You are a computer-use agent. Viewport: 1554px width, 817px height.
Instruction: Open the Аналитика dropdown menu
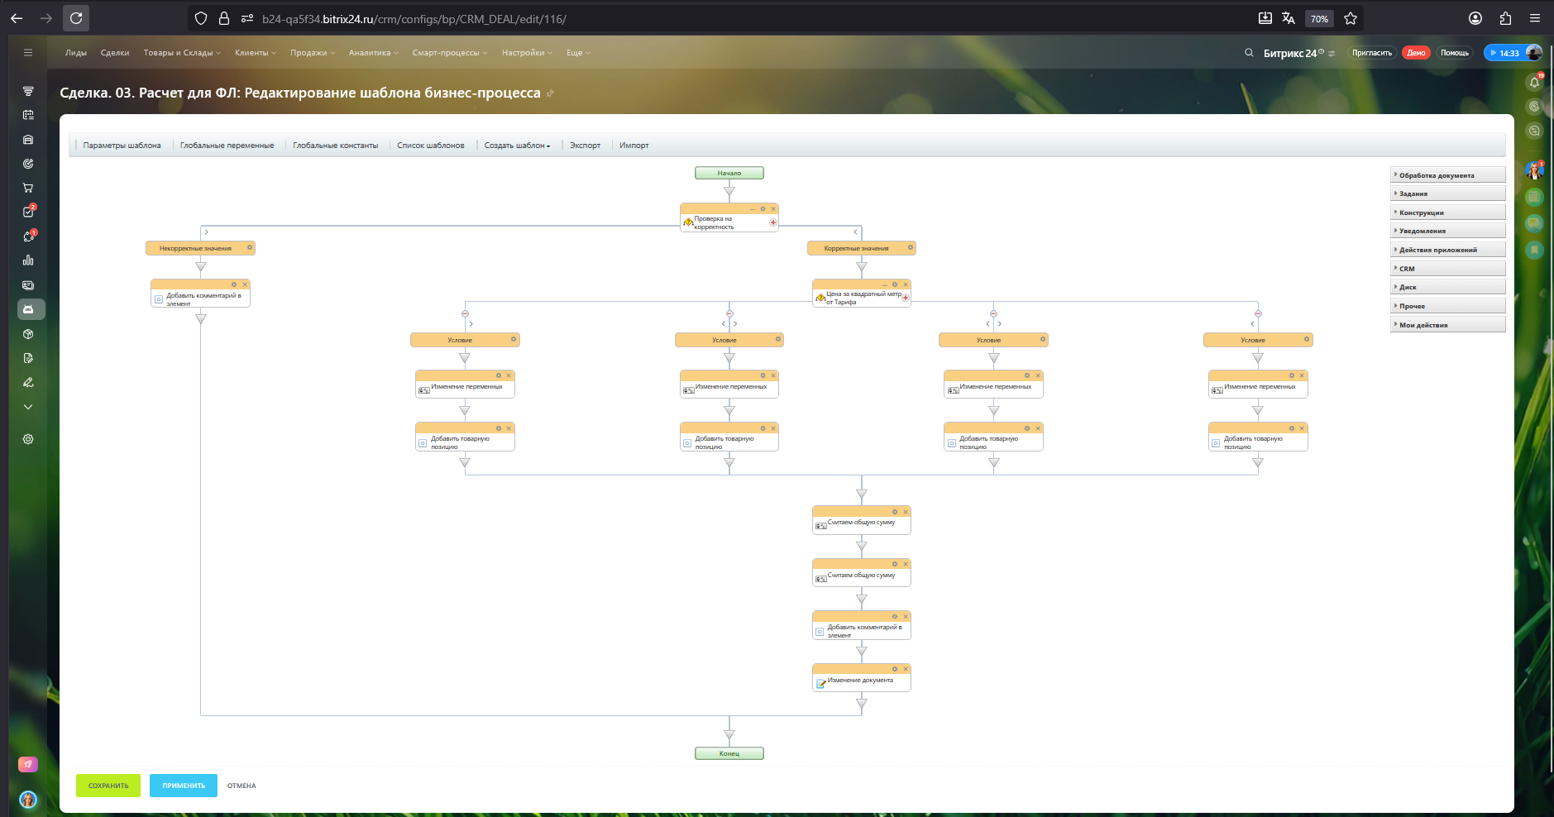(373, 53)
